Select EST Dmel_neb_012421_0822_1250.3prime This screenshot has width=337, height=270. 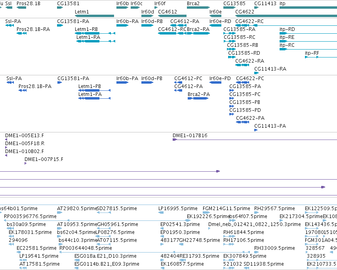click(x=255, y=224)
